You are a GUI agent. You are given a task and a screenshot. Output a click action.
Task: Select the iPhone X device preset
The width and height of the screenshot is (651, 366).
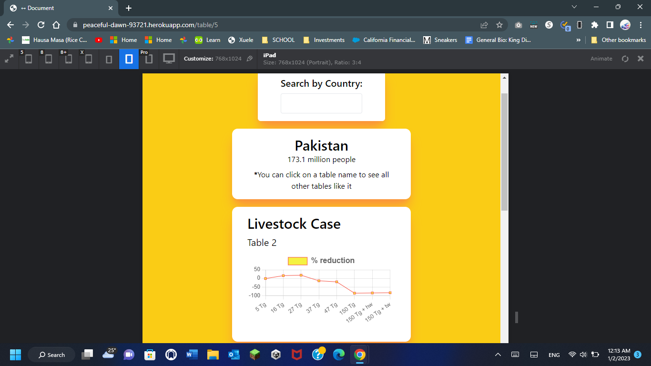click(x=89, y=59)
